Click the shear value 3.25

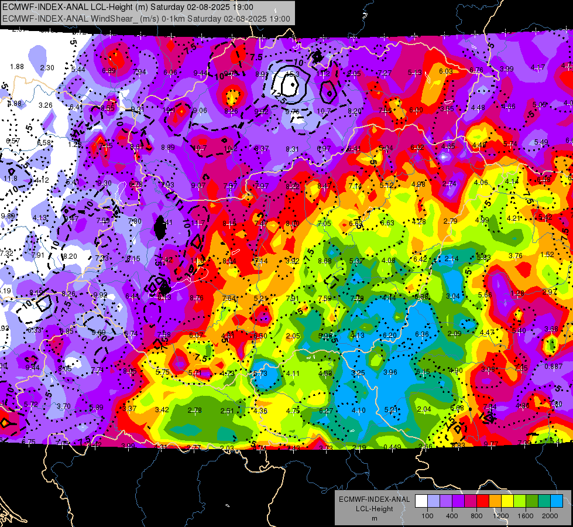(x=358, y=372)
